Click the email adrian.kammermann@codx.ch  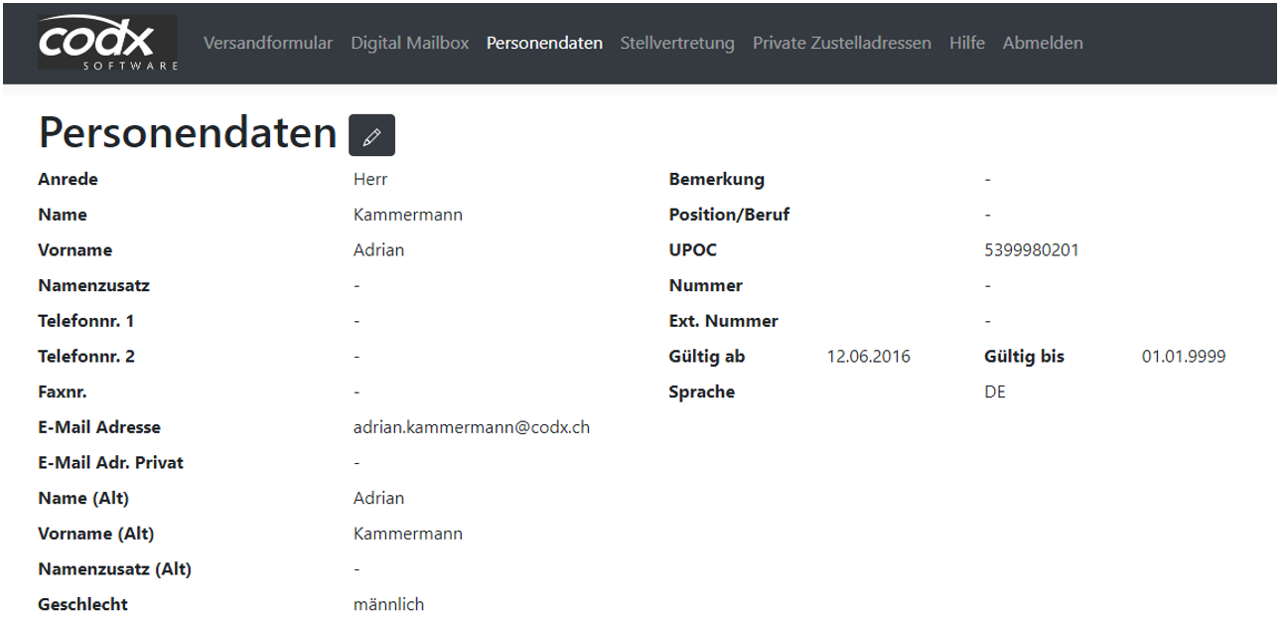[472, 427]
